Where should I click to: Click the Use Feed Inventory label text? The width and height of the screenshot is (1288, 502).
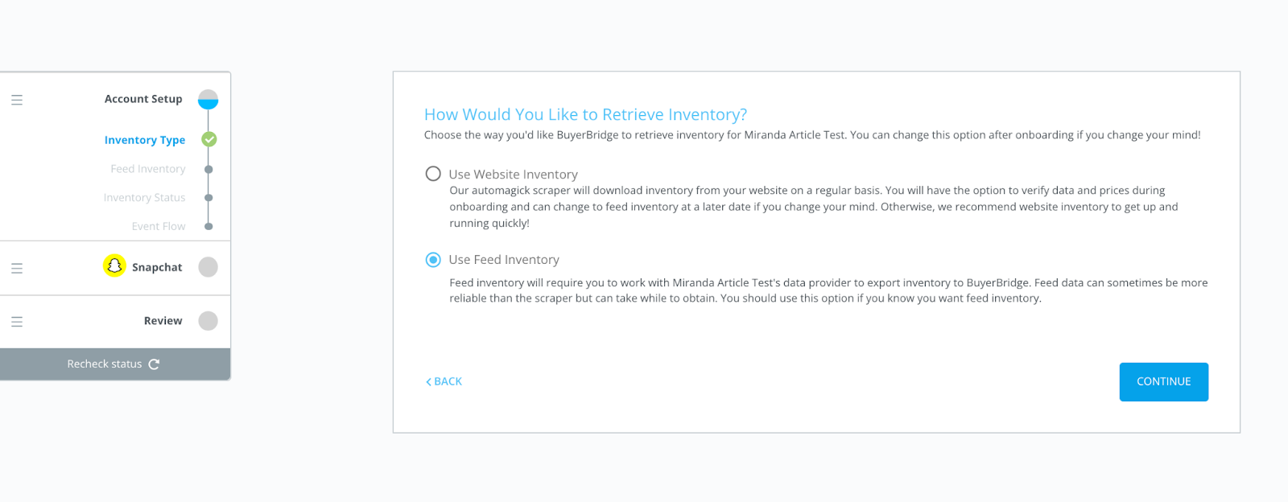pos(504,260)
